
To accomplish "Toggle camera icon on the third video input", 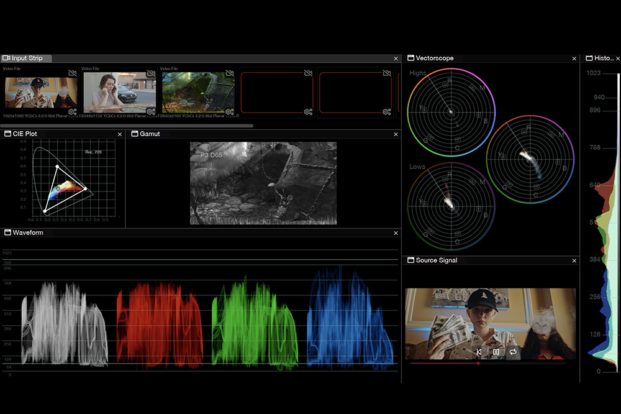I will pyautogui.click(x=229, y=73).
